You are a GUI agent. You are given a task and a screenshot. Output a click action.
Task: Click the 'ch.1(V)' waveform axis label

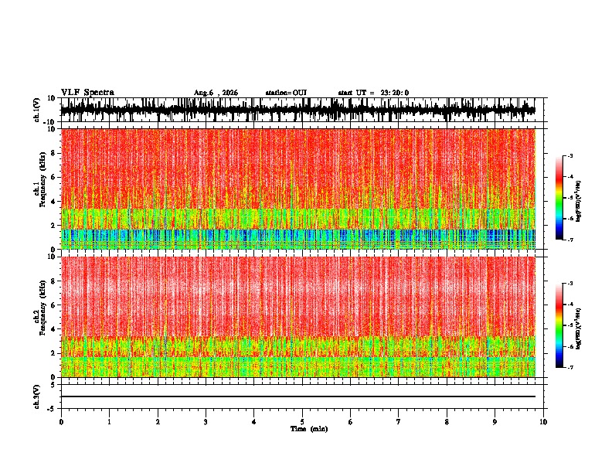point(37,110)
